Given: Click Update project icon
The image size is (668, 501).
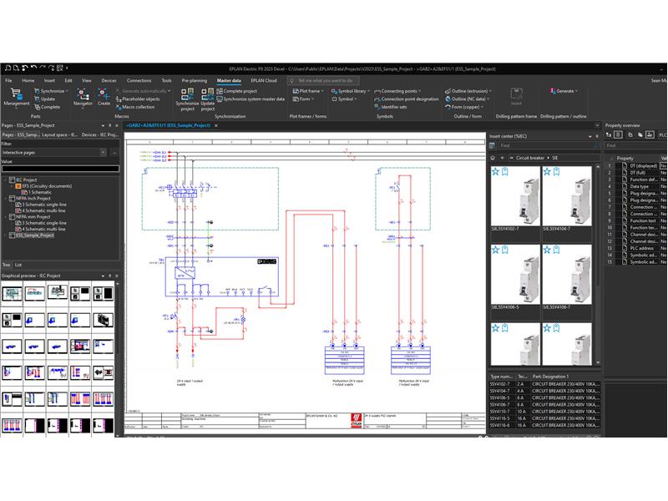Looking at the screenshot, I should pos(207,99).
